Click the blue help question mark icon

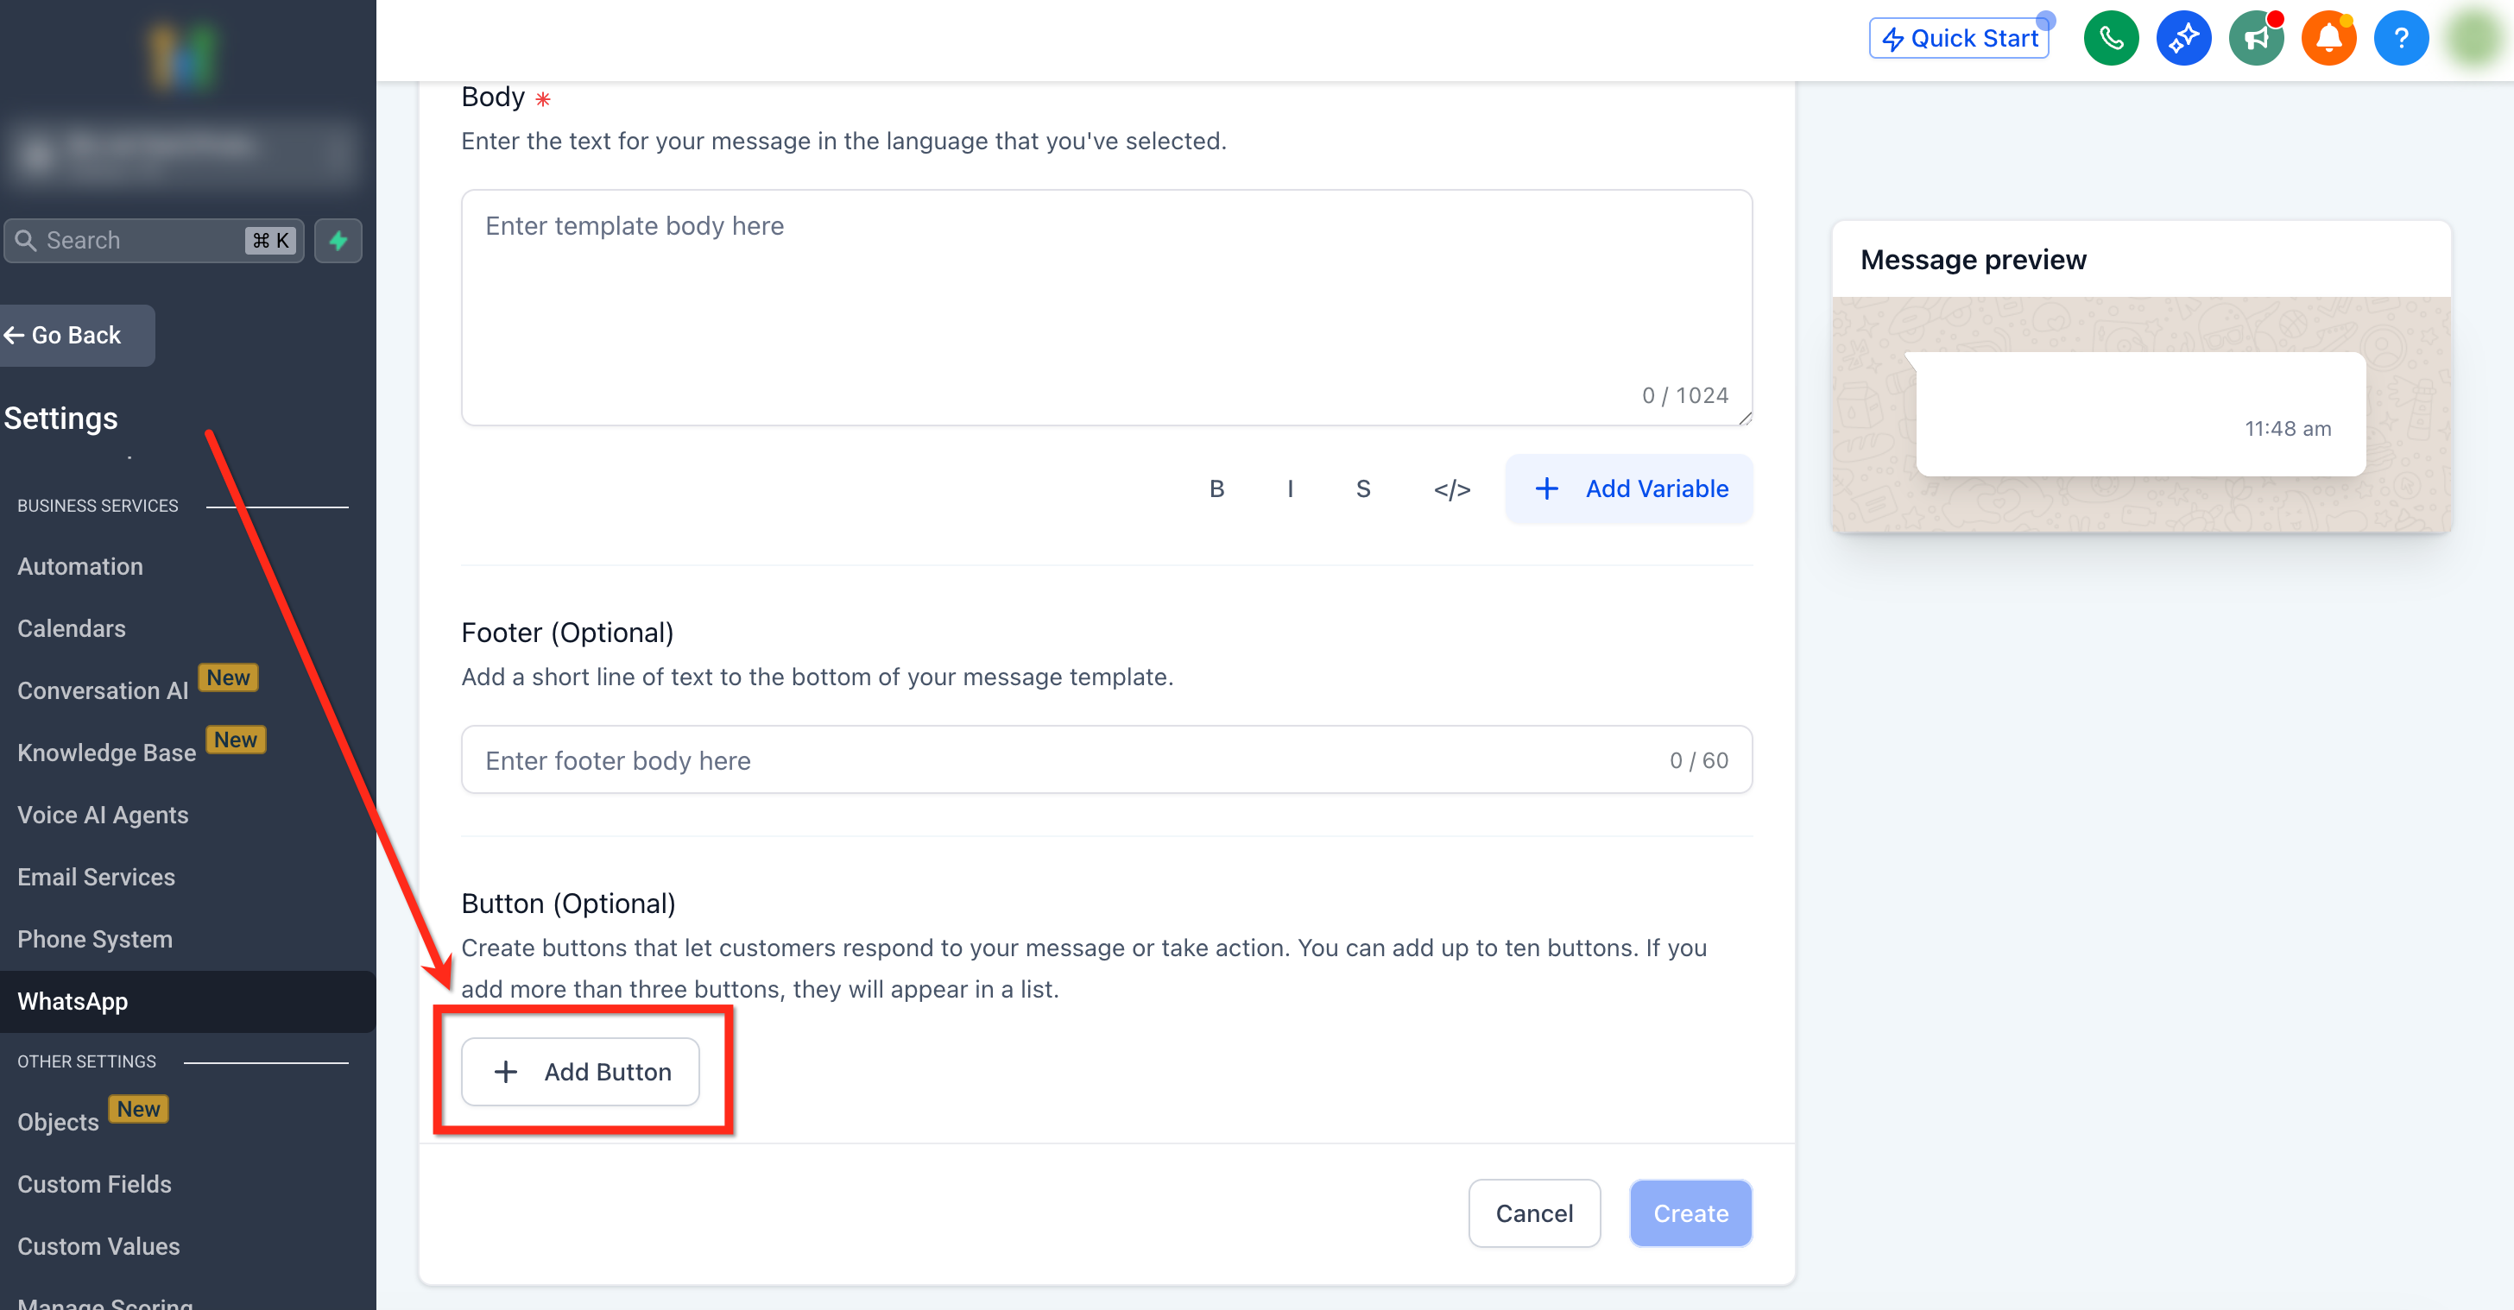pos(2400,38)
